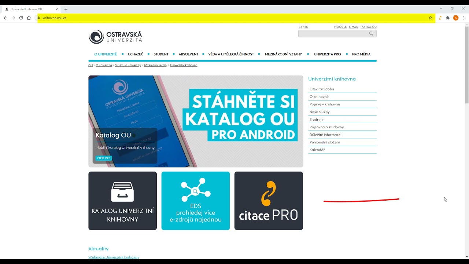Close the Univerzitní knihovna OU tab
The image size is (469, 264).
pyautogui.click(x=57, y=9)
